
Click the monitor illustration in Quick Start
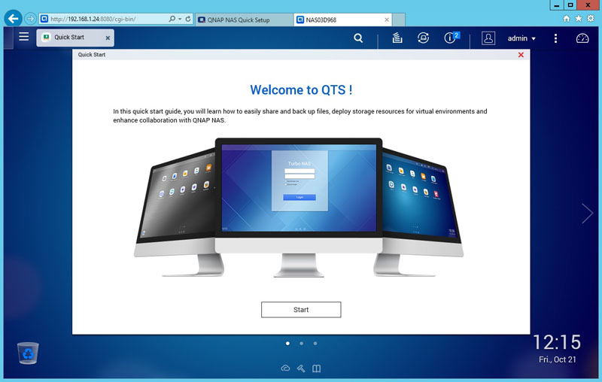click(x=299, y=207)
